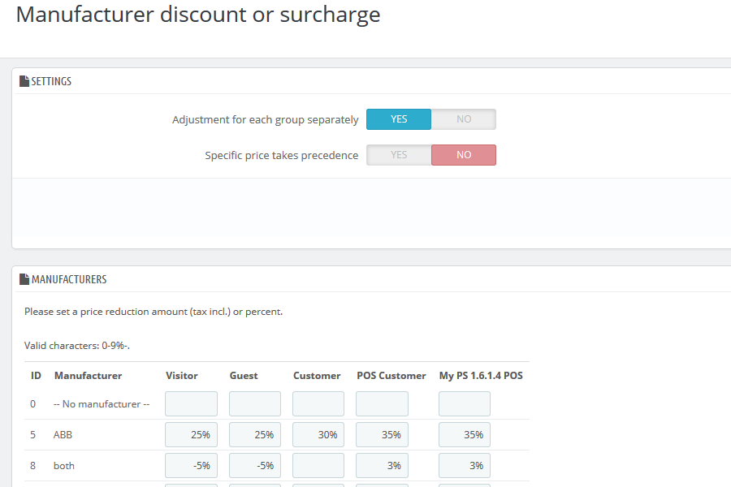Screen dimensions: 731x487
Task: Edit ABB POS Customer 35% field
Action: point(382,435)
